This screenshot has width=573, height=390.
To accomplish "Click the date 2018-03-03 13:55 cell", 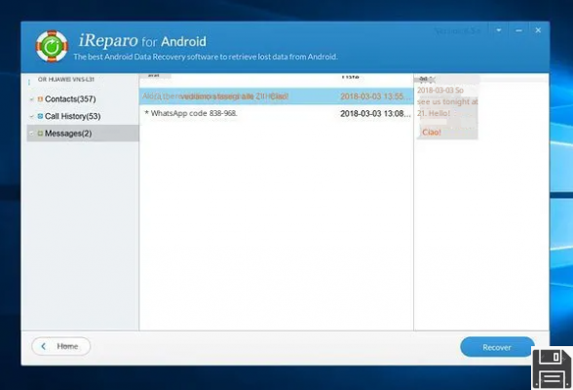I will pos(375,97).
